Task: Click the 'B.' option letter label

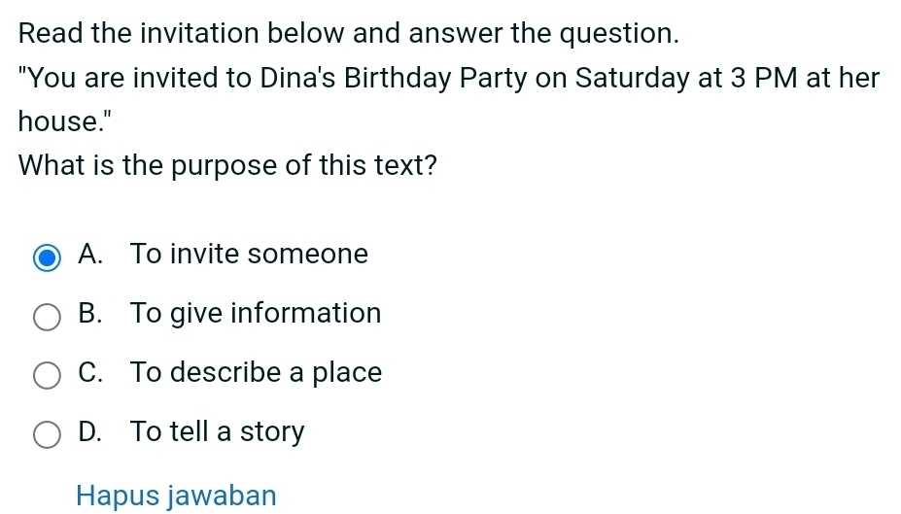Action: (91, 314)
